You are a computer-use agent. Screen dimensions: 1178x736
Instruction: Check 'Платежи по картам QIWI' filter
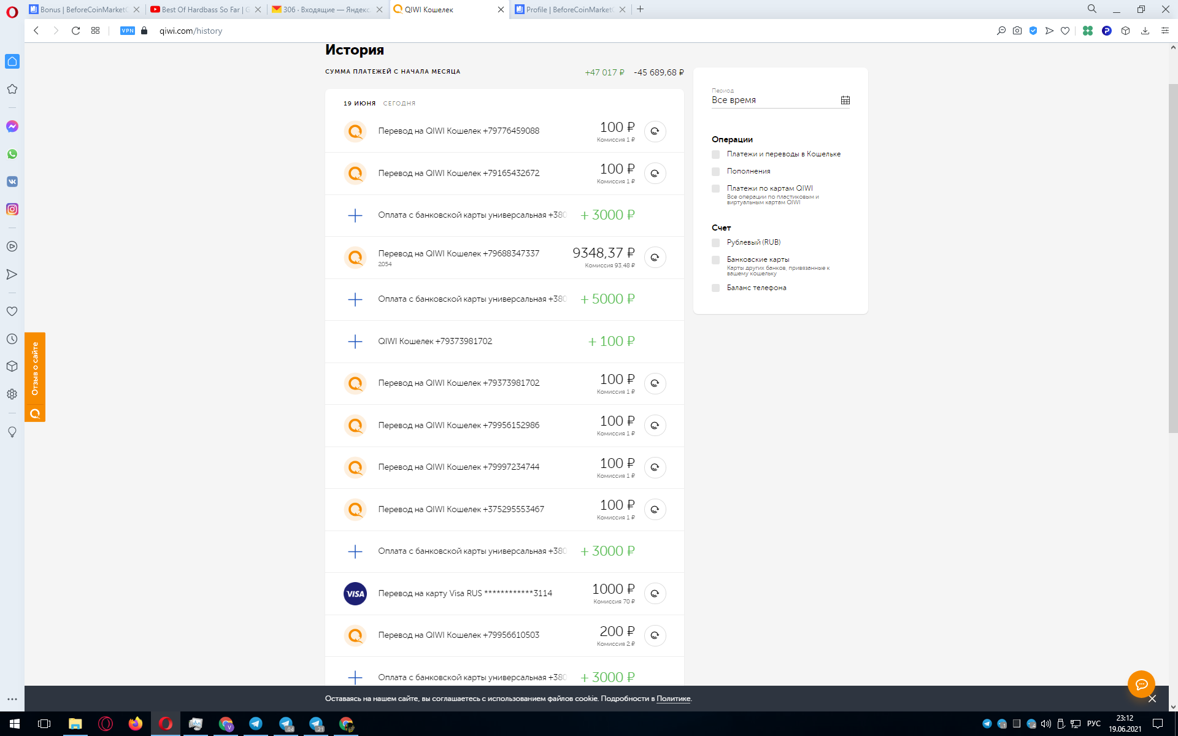715,189
